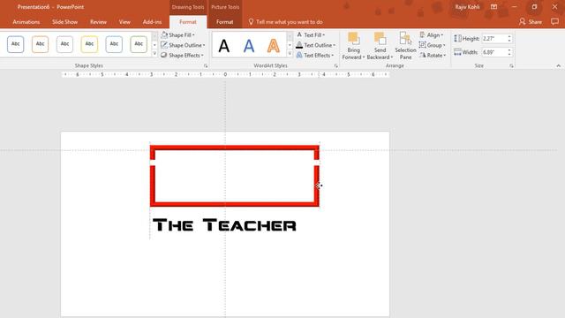Apply the blue A WordArt style
This screenshot has height=318, width=565.
click(x=249, y=46)
